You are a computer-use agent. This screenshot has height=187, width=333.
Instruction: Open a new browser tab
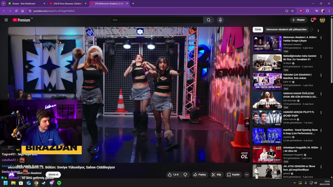point(133,4)
